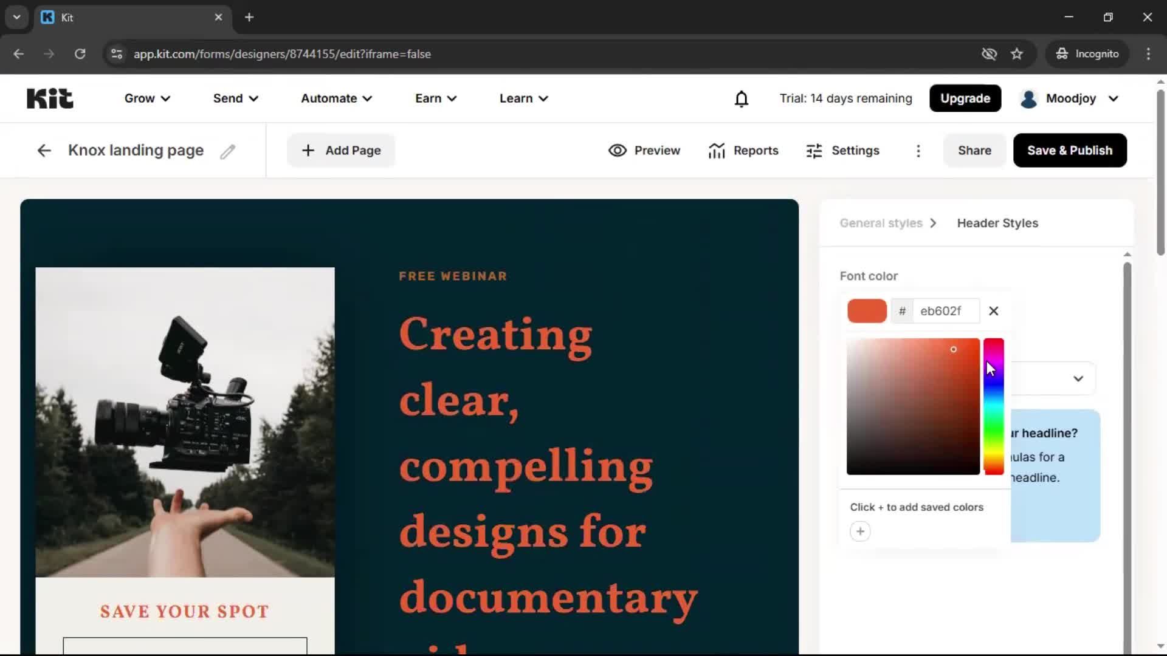This screenshot has width=1167, height=656.
Task: Click the pencil to rename Knox landing page
Action: (x=227, y=151)
